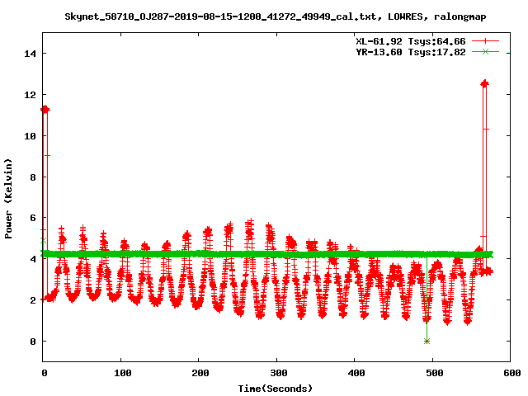The width and height of the screenshot is (528, 396).
Task: Select the legend entry XL-61.92 Tsys:64.66
Action: [x=411, y=41]
